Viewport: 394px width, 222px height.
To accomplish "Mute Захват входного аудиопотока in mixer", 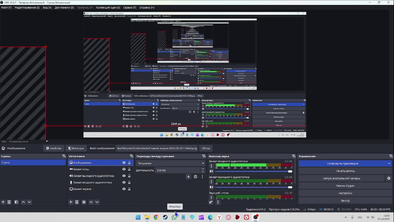I will click(x=211, y=171).
